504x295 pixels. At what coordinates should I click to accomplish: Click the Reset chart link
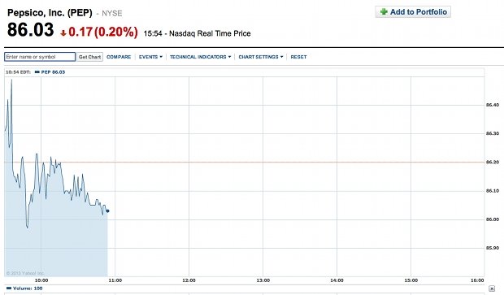pos(298,57)
